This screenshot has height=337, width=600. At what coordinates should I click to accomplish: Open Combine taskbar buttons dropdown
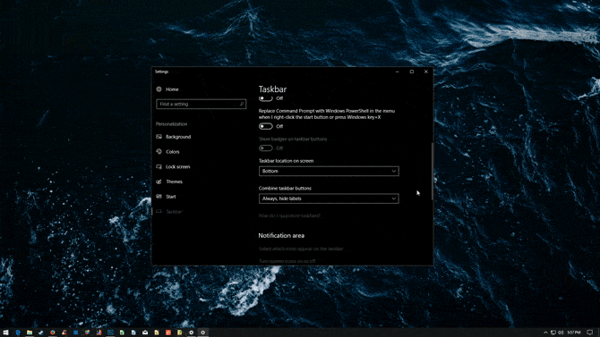[329, 198]
